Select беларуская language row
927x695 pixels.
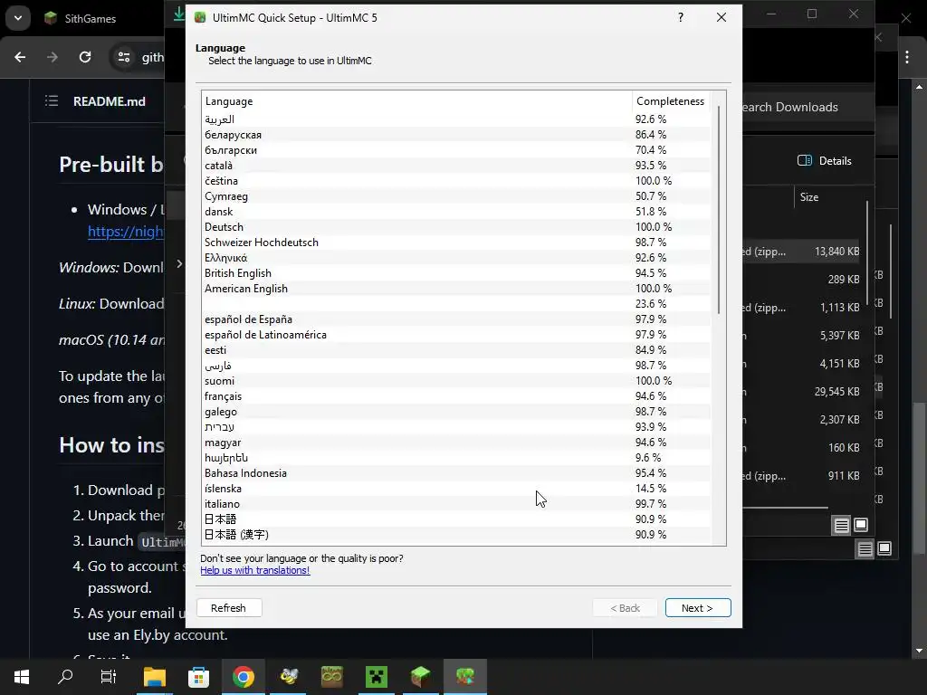[x=456, y=135]
